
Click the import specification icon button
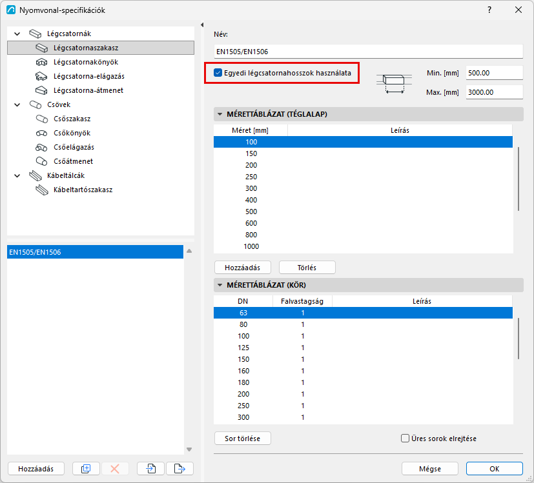coord(150,469)
